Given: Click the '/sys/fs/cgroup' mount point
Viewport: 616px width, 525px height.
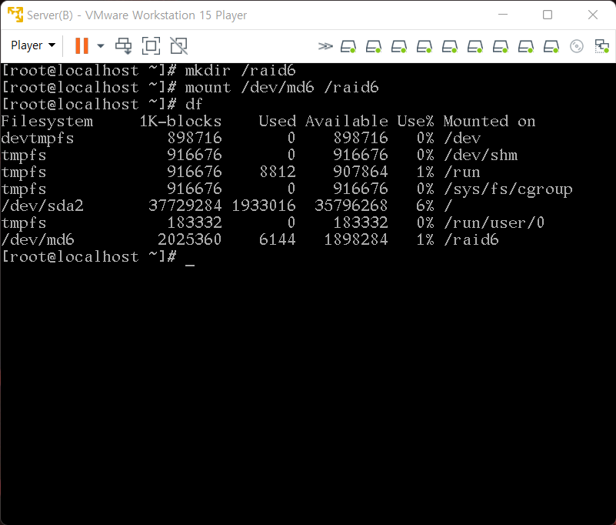Looking at the screenshot, I should [x=508, y=189].
